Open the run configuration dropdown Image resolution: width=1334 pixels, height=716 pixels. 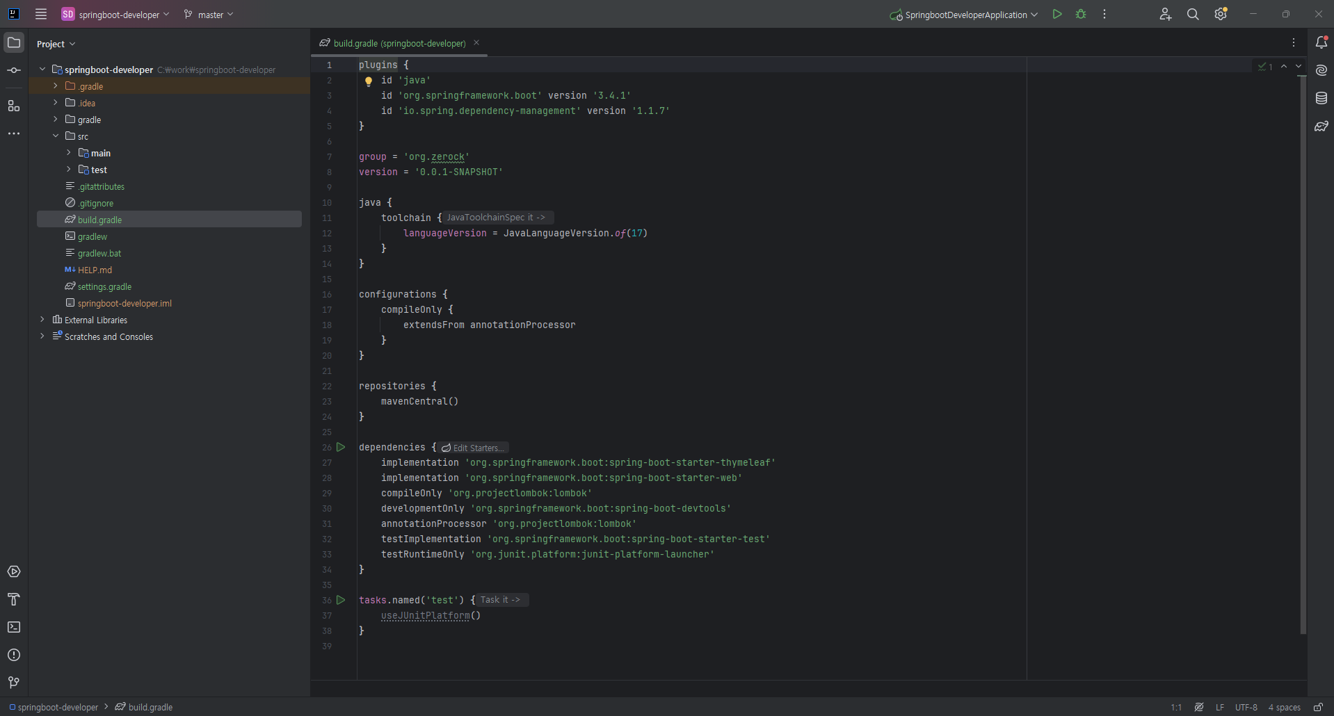point(963,14)
